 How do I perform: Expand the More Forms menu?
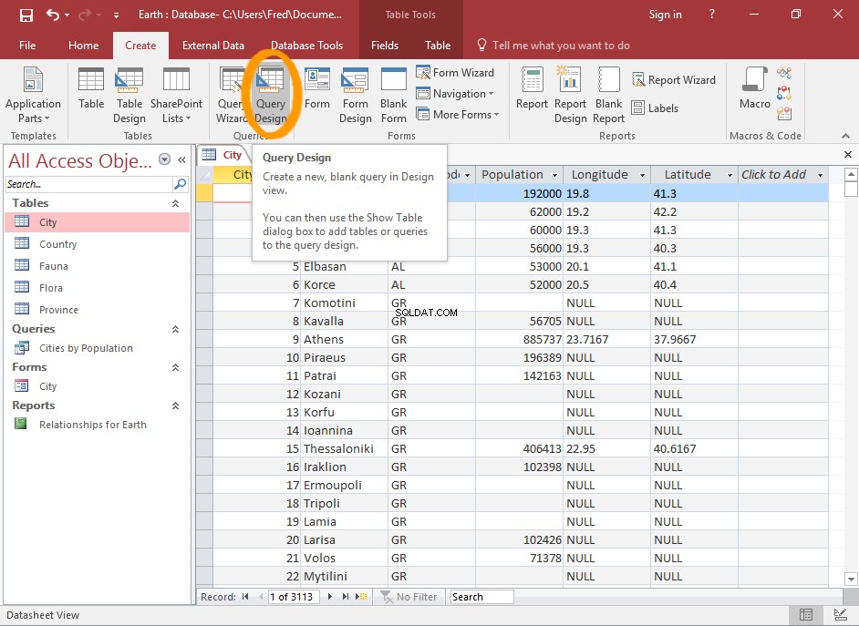click(458, 115)
